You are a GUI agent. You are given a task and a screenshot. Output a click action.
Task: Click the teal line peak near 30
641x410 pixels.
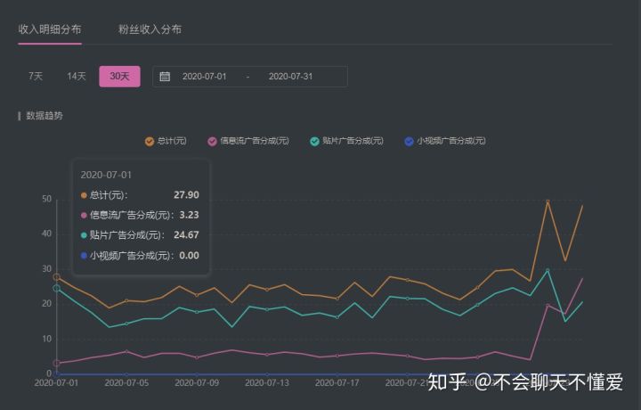[x=548, y=270]
